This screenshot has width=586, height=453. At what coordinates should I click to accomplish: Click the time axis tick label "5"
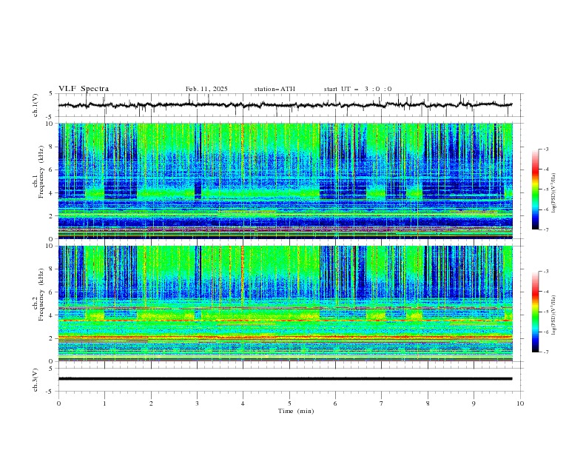point(289,403)
